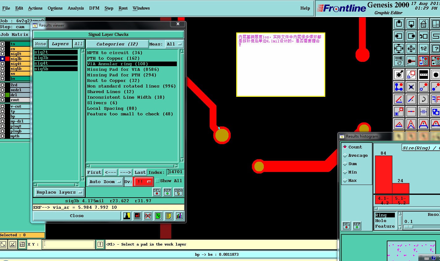Select sig4t in the layers list
This screenshot has width=440, height=261.
click(56, 63)
